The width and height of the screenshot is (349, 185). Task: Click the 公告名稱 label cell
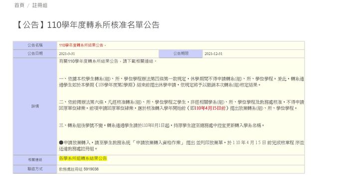click(35, 45)
